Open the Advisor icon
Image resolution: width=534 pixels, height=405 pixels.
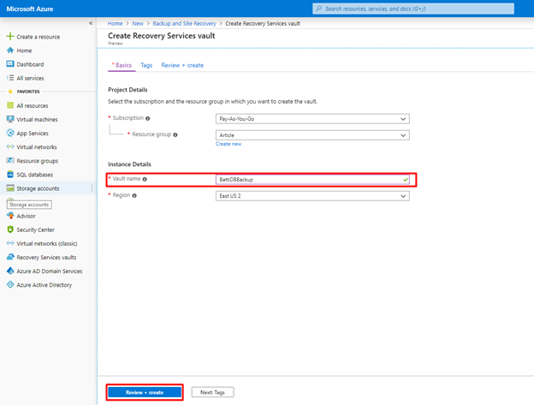[10, 216]
